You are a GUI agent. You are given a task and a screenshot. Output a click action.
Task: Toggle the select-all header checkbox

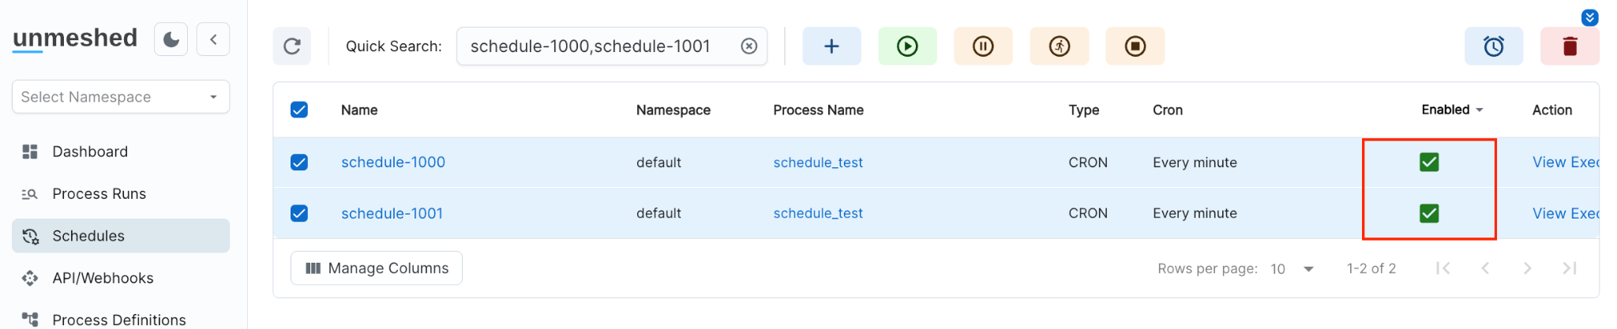[299, 110]
